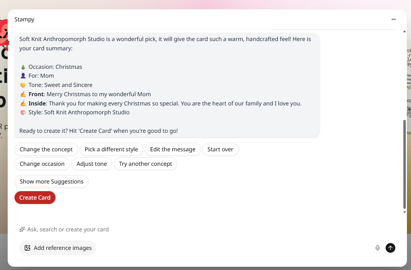Click the scrollbar up arrow
The image size is (411, 270).
[x=405, y=31]
